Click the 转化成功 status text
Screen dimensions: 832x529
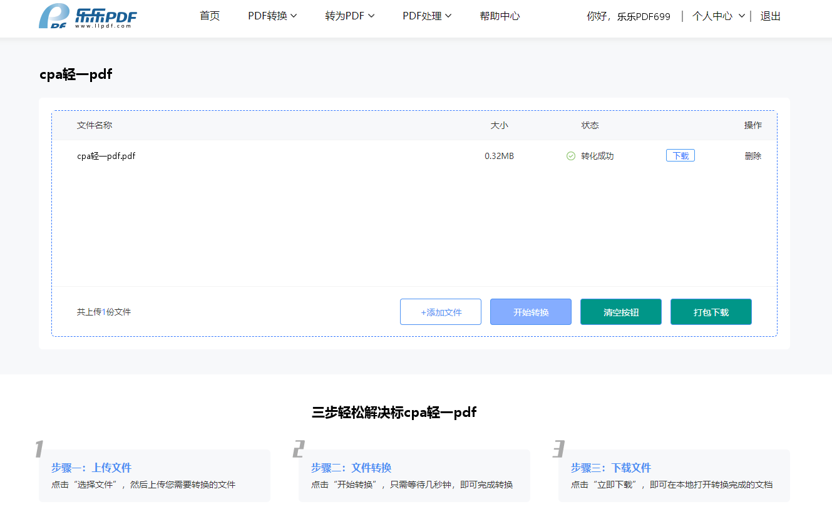(x=597, y=156)
